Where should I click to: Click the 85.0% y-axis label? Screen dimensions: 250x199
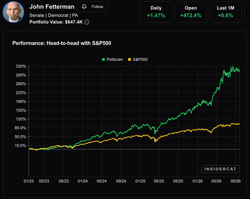point(20,128)
